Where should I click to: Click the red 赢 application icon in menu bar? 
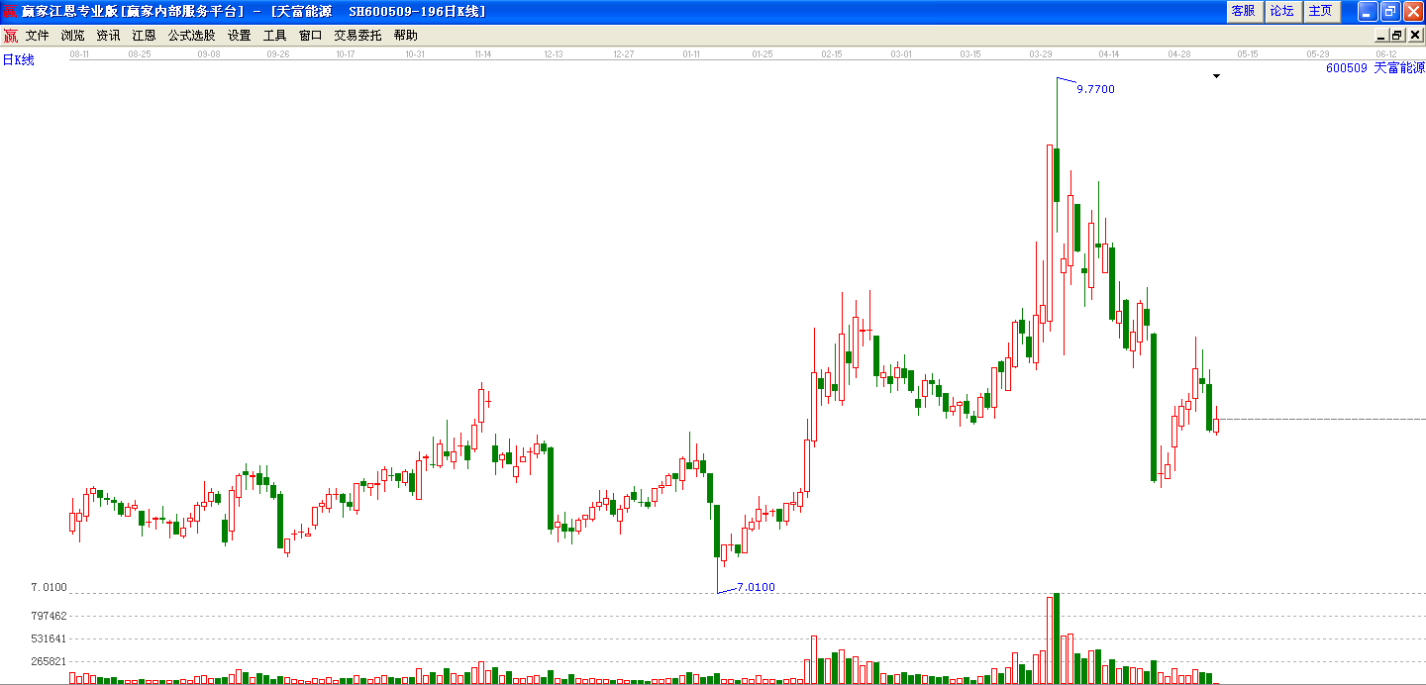coord(10,36)
